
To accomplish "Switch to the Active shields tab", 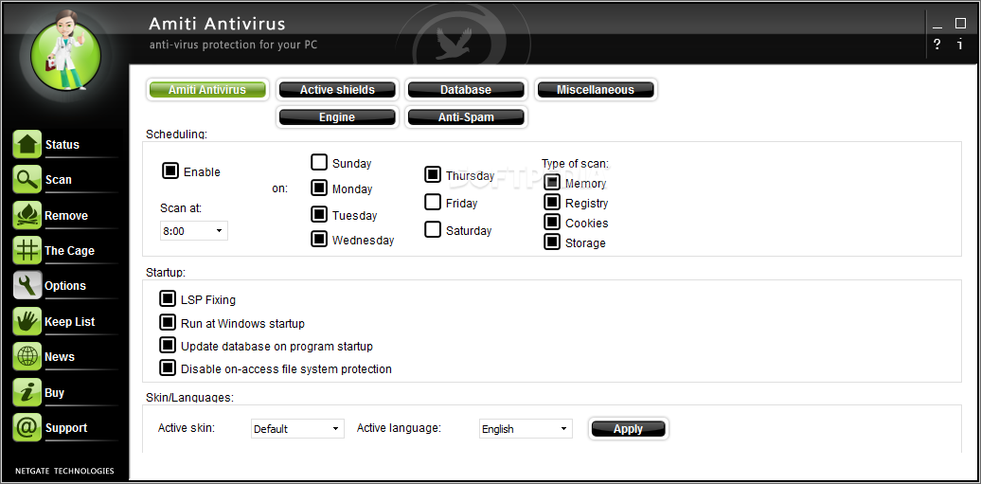I will click(x=337, y=90).
